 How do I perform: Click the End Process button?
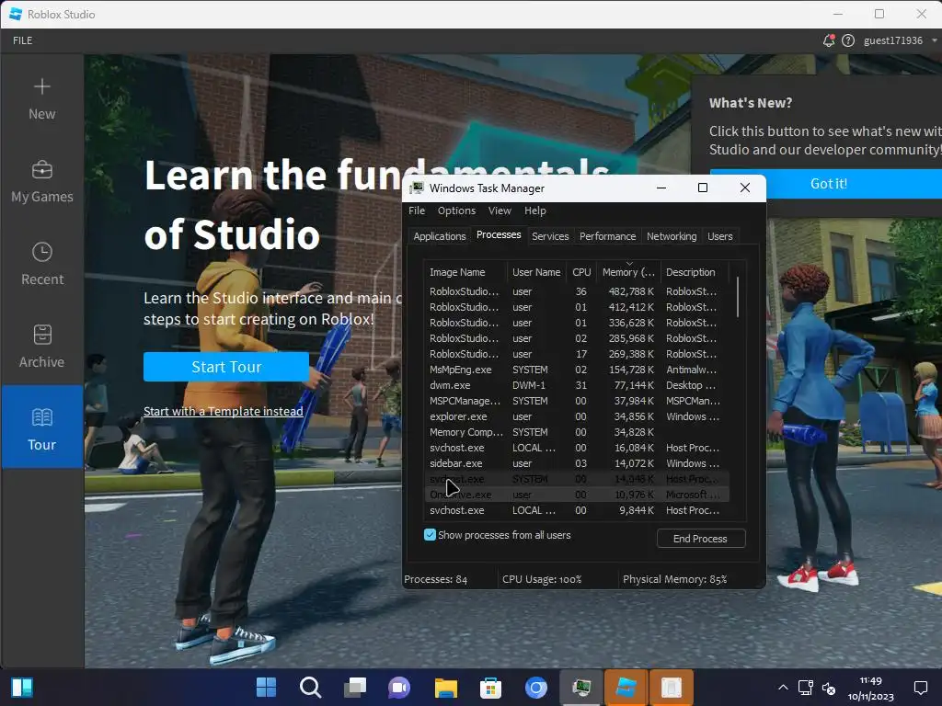click(x=700, y=539)
